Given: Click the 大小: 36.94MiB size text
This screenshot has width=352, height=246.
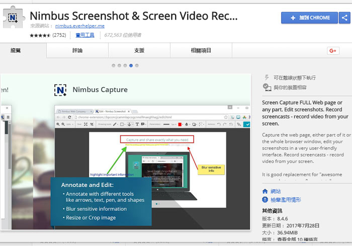Looking at the screenshot, I should [280, 233].
